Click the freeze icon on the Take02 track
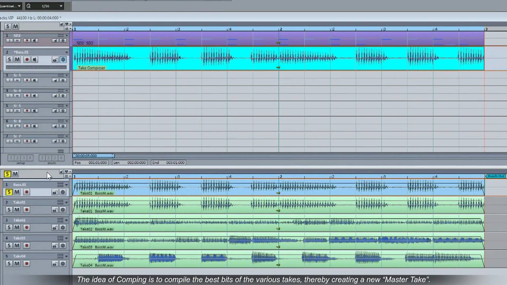Viewport: 507px width, 285px height. tap(63, 228)
